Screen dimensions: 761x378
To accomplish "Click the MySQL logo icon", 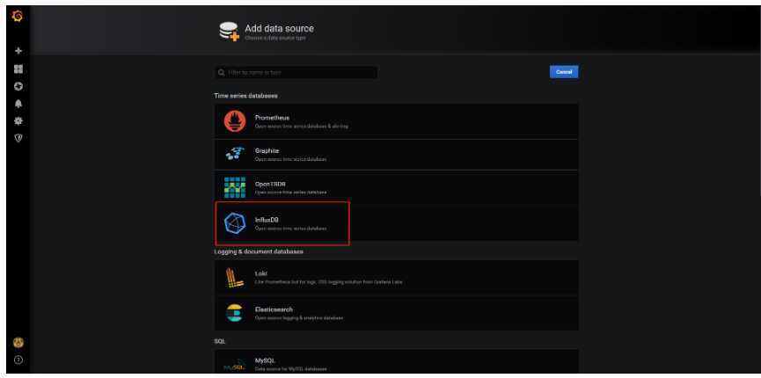I will click(235, 367).
